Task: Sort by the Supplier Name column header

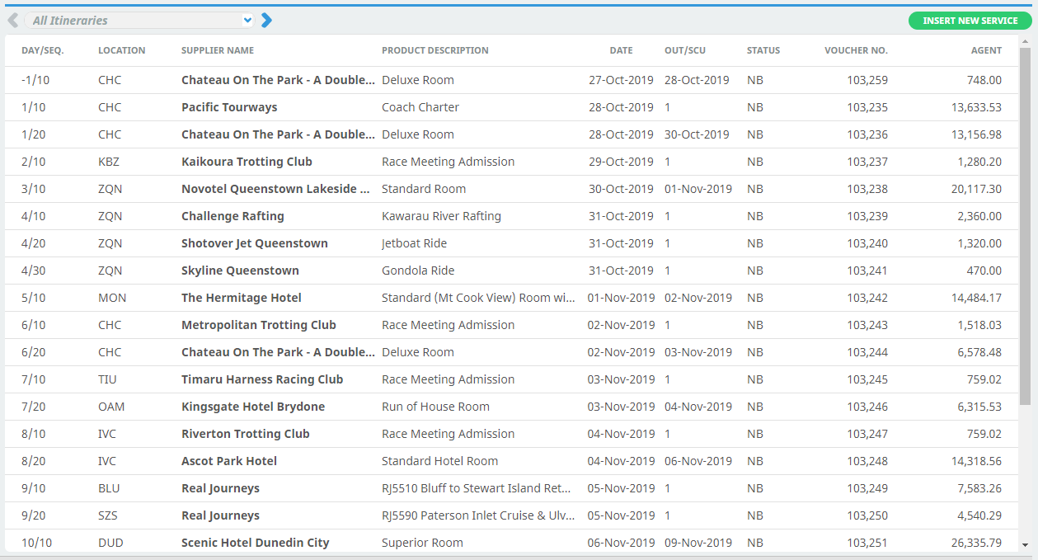Action: pyautogui.click(x=218, y=50)
